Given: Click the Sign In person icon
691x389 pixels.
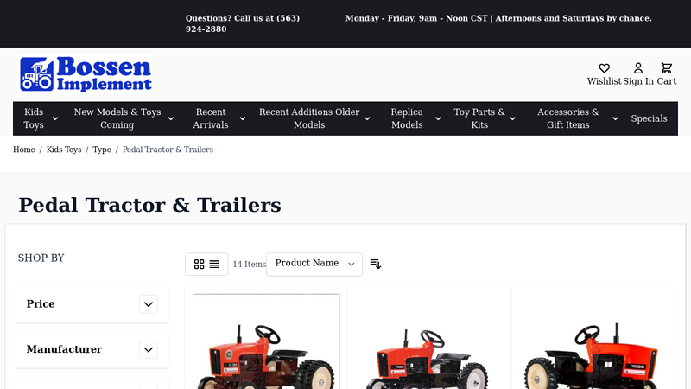Looking at the screenshot, I should (638, 68).
